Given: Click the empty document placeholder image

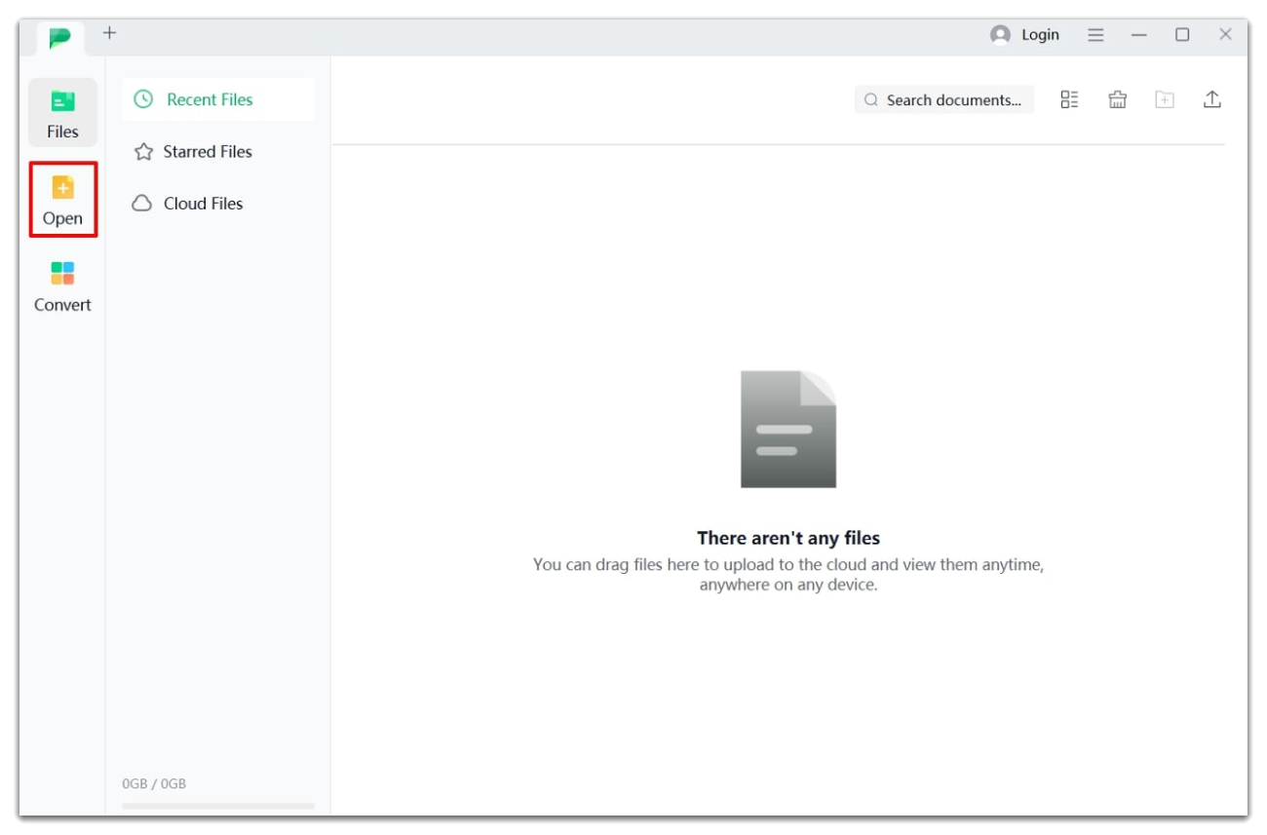Looking at the screenshot, I should pyautogui.click(x=788, y=429).
